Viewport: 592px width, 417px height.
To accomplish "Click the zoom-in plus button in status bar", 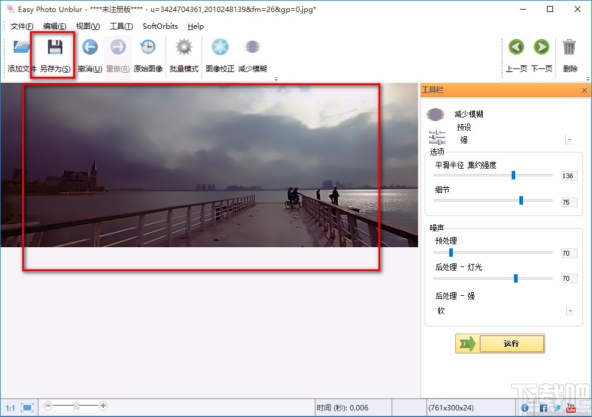I will point(103,406).
